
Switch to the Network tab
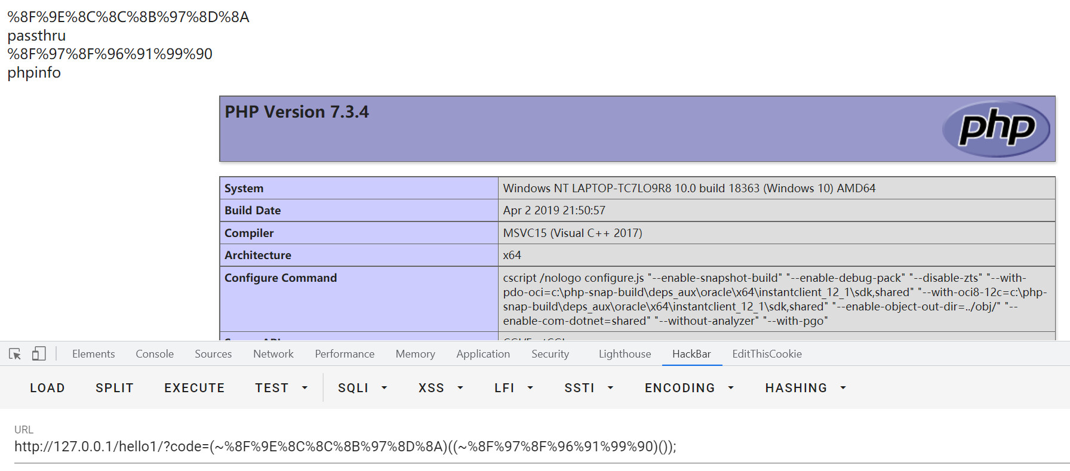tap(273, 354)
